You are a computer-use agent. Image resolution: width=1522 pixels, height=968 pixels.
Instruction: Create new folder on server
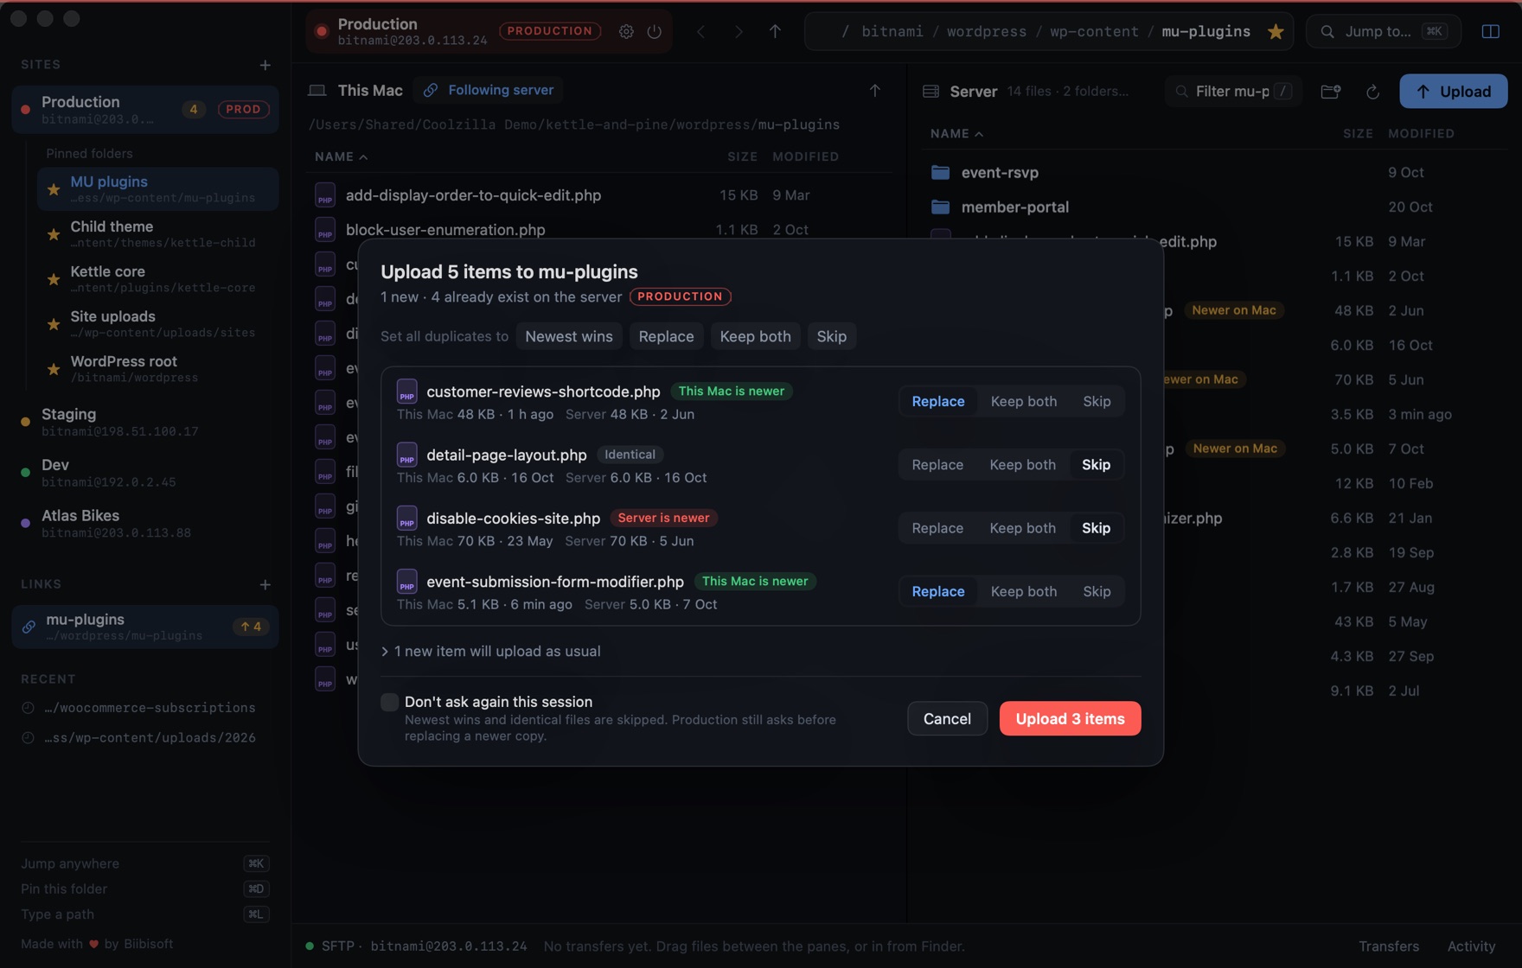click(1331, 91)
